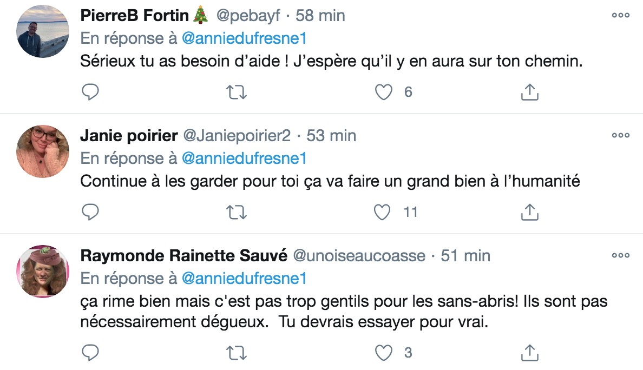The height and width of the screenshot is (370, 643).
Task: Open @anniedufresne1 link in Janie poirier's reply
Action: pos(245,158)
